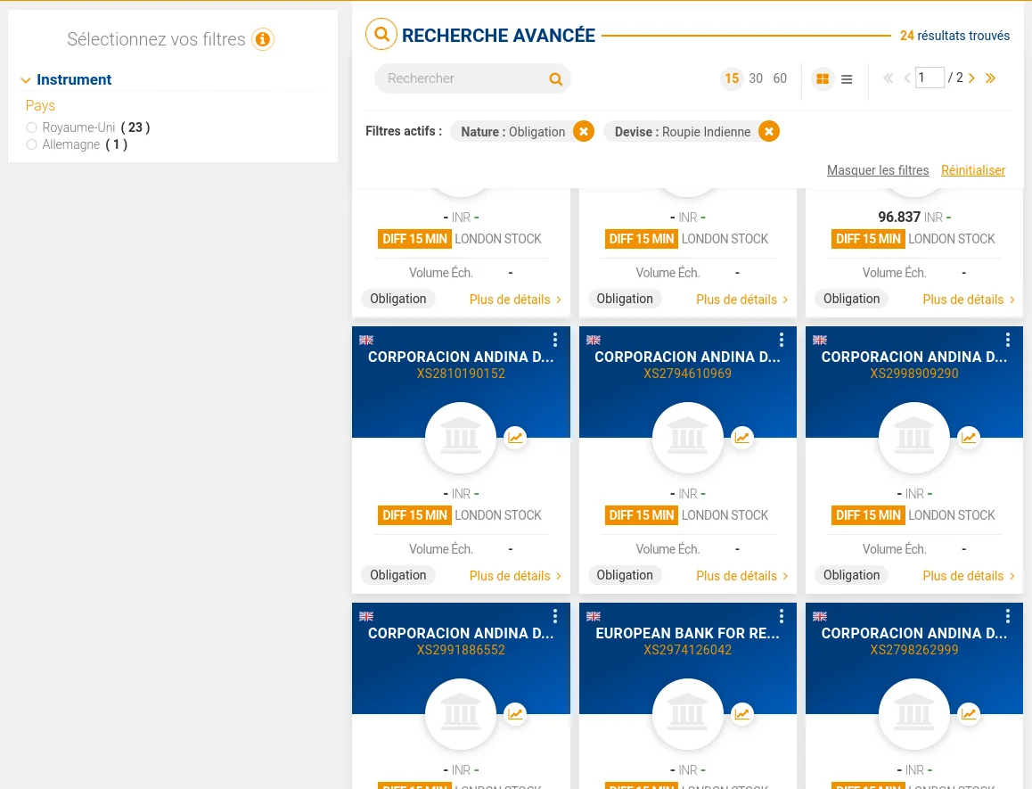Click the page number input box
The image size is (1032, 789).
930,78
